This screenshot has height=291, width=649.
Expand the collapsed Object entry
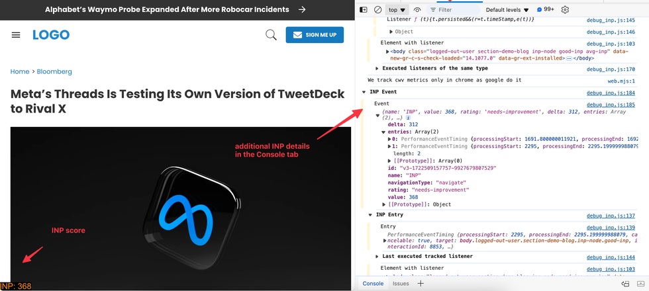(x=391, y=32)
